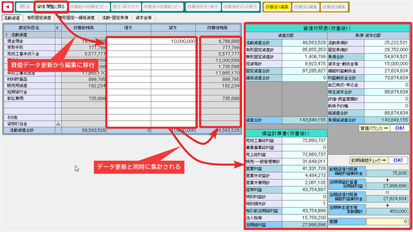Viewport: 413px width, 232px height.
Task: Click 改善前残高 total 56,563,528
Action: point(84,131)
